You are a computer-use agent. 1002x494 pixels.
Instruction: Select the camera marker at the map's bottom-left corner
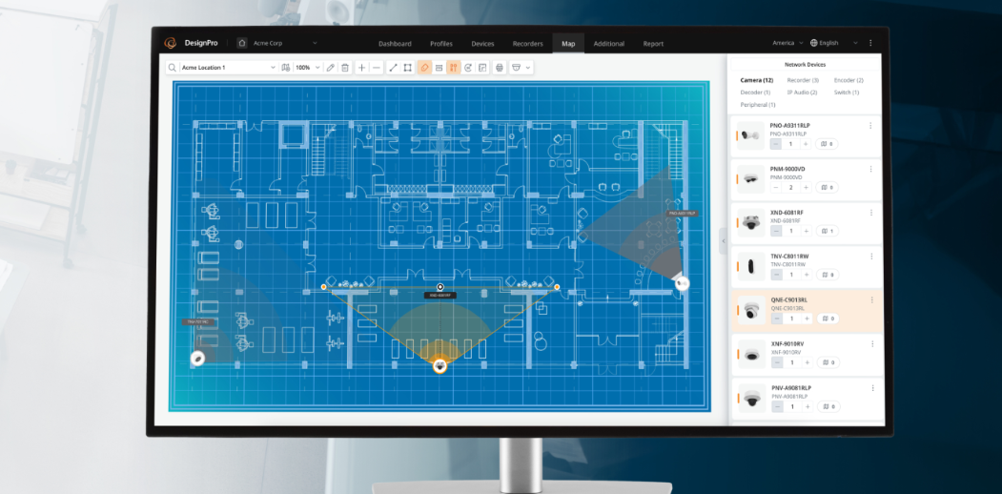[x=198, y=359]
